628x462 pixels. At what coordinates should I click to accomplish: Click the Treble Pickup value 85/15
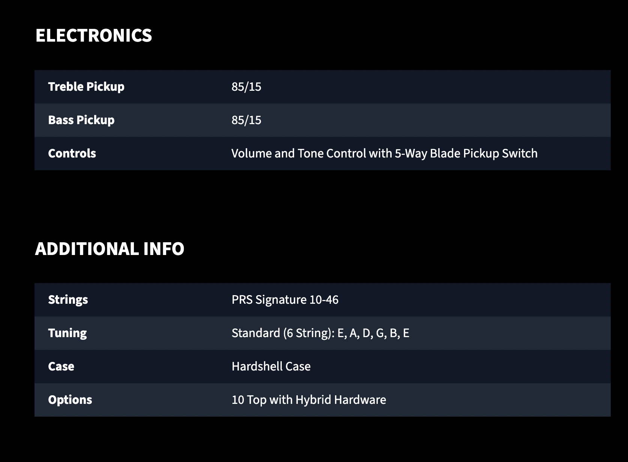(x=246, y=87)
